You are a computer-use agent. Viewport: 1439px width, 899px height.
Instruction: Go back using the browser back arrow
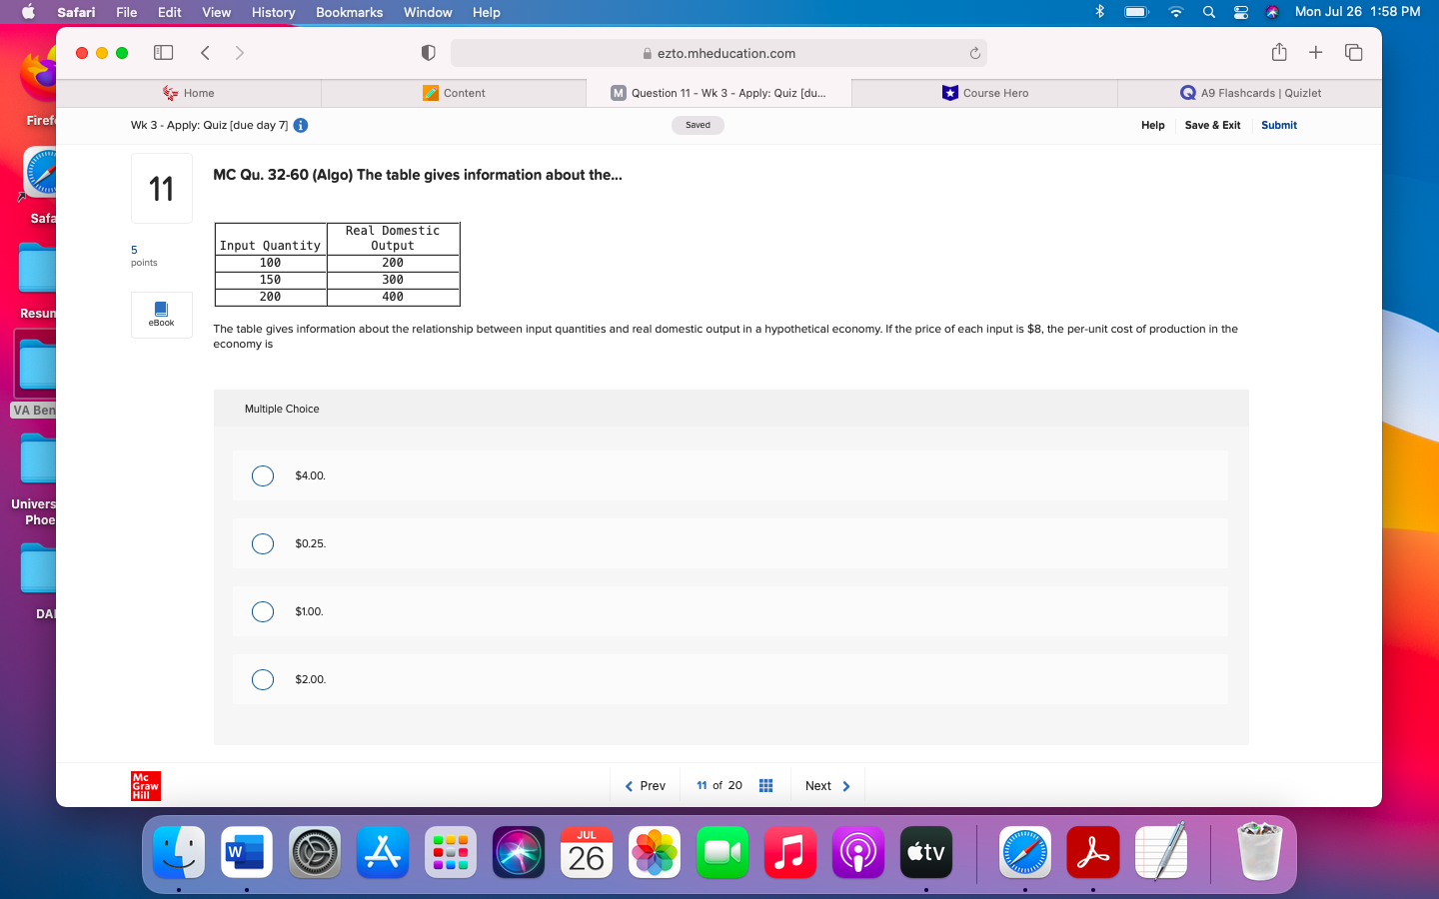(x=206, y=52)
